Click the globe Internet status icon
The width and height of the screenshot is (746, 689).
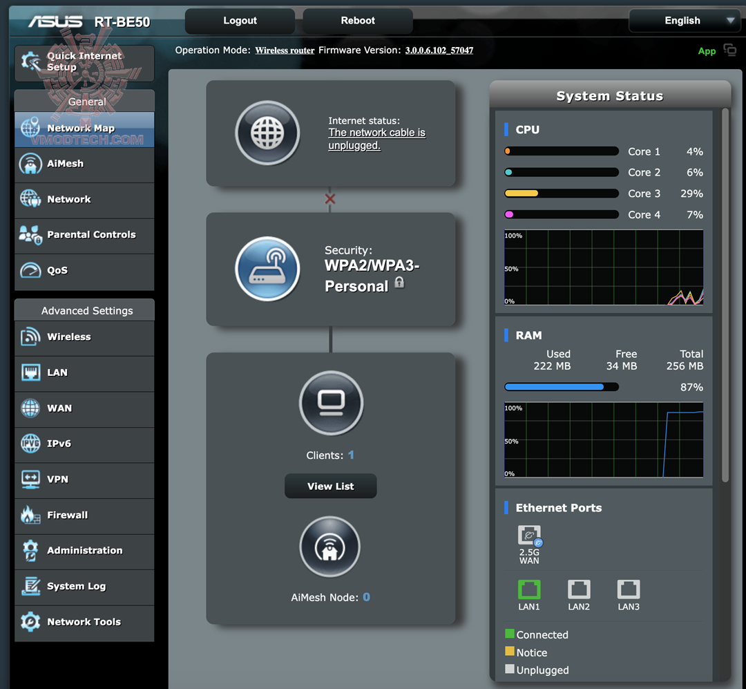pyautogui.click(x=268, y=134)
